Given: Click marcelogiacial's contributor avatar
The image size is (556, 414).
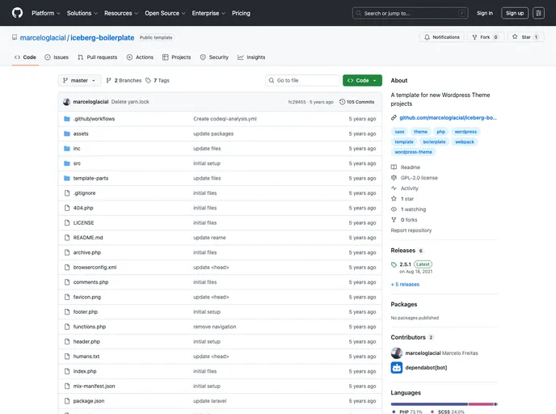Looking at the screenshot, I should (397, 353).
